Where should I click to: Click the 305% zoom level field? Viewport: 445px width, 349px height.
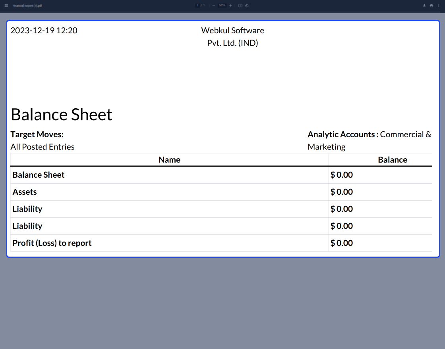tap(222, 6)
